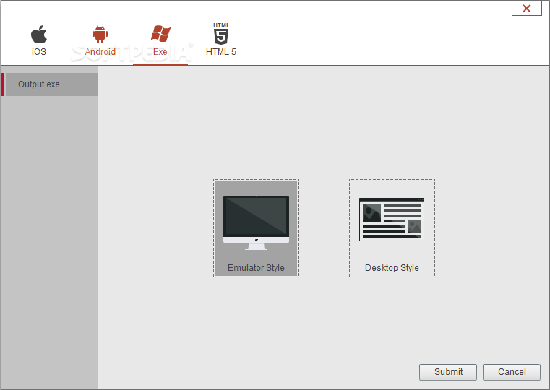
Task: Switch to the Android platform tab
Action: (100, 40)
